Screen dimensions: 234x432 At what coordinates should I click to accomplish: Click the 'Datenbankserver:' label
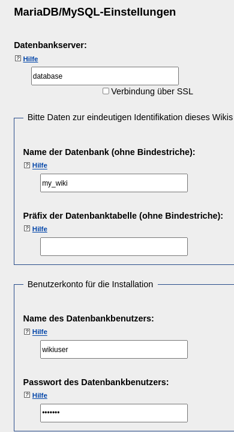click(x=50, y=45)
